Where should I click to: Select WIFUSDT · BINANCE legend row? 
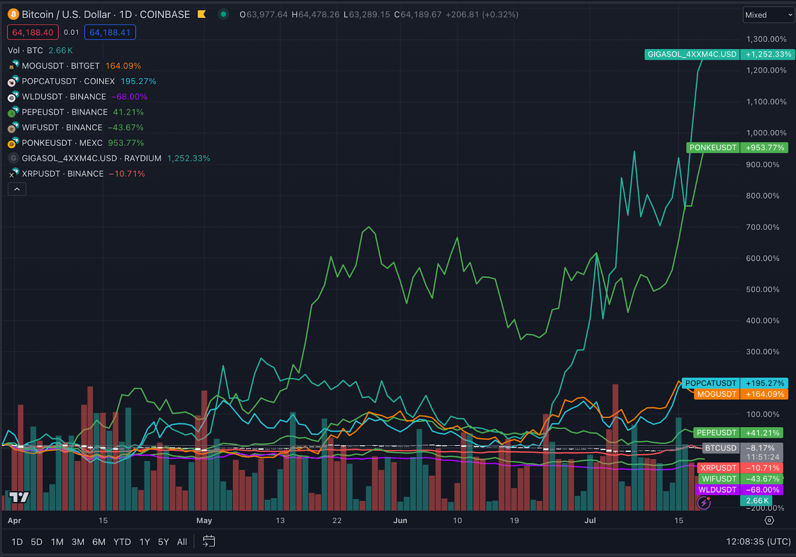[76, 127]
